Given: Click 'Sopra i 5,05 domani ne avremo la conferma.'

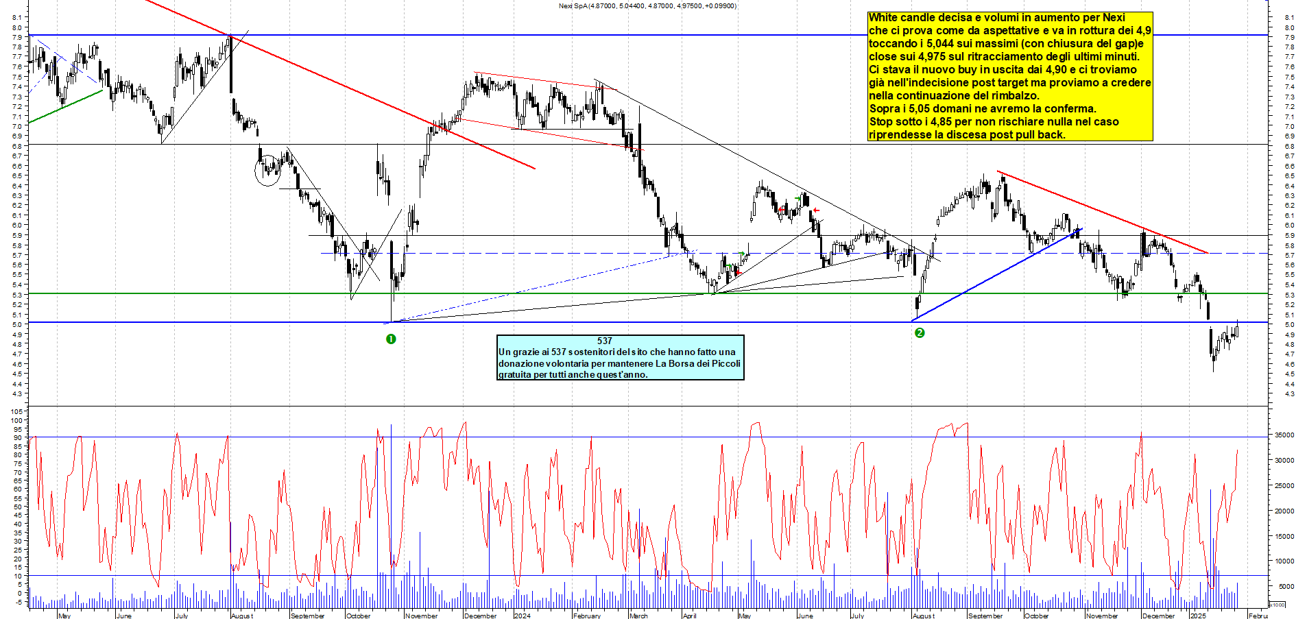Looking at the screenshot, I should click(x=983, y=109).
